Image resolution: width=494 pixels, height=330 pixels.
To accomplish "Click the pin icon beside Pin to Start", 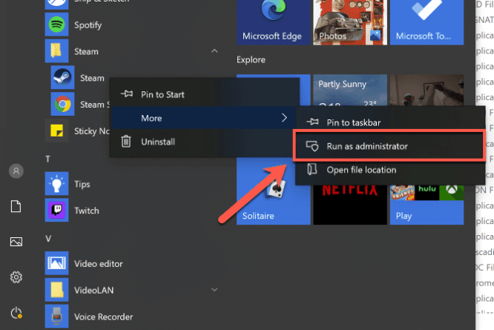I will (127, 94).
